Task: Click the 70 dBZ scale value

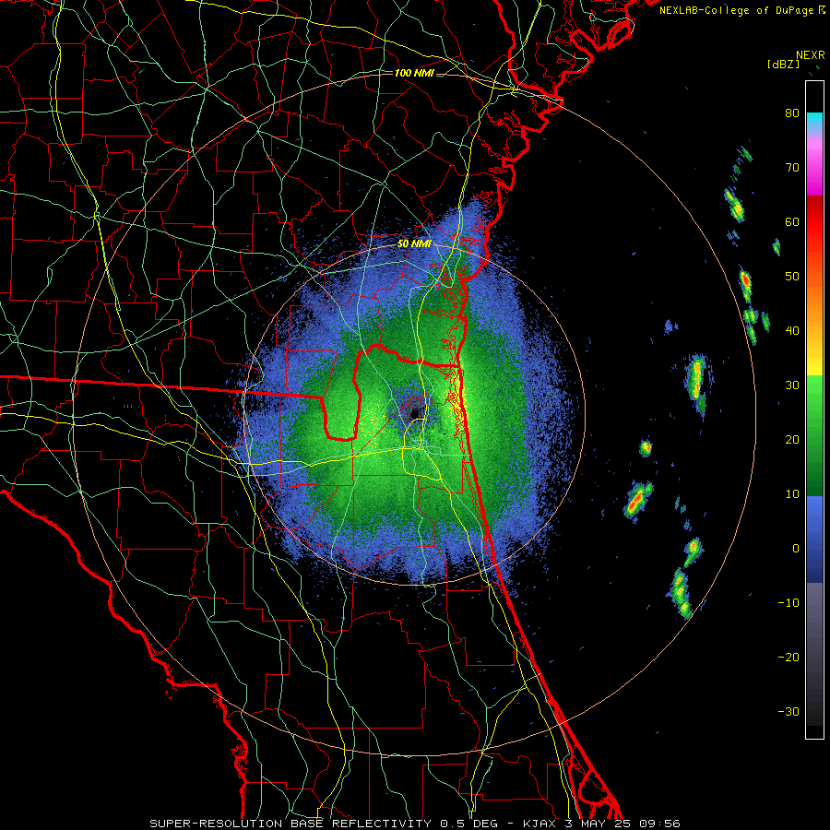Action: coord(792,167)
